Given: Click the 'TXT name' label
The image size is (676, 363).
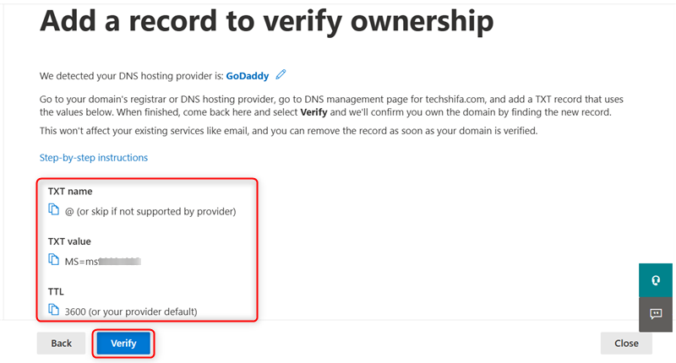Looking at the screenshot, I should 70,192.
